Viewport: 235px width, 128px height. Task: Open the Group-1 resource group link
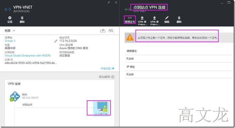pos(10,41)
